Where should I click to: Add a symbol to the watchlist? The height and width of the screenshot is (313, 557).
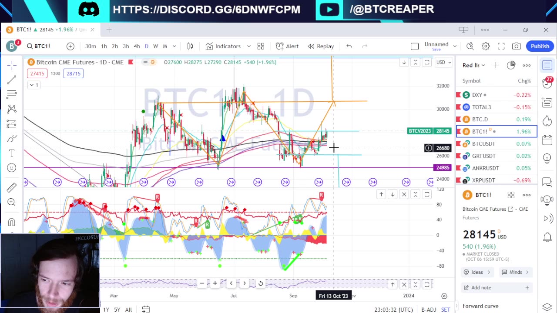(x=496, y=65)
